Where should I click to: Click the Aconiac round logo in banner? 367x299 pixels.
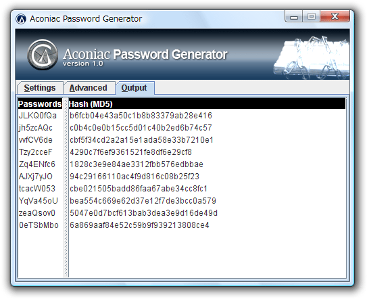43,55
